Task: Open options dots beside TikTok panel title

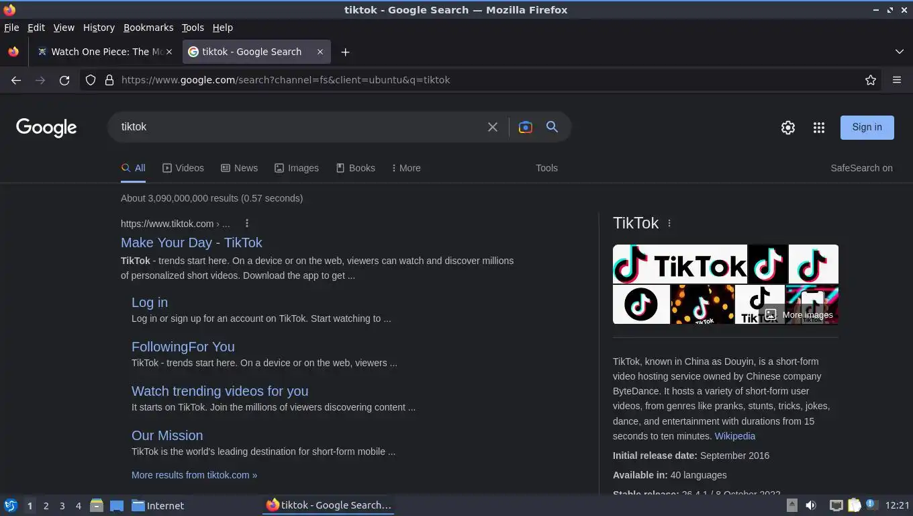Action: pyautogui.click(x=669, y=223)
